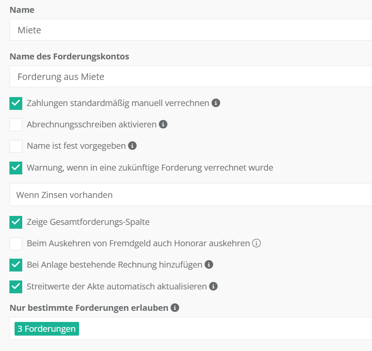Click info icon next to Bei Anlage bestehende Rechnung
This screenshot has height=351, width=372.
209,265
